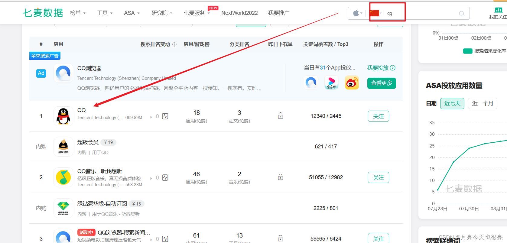The width and height of the screenshot is (507, 243).
Task: Click the lock icon in QQ音乐 row
Action: point(281,177)
